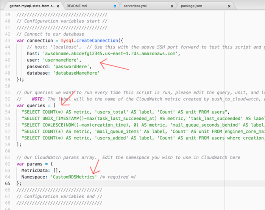Click line number 53 in gutter
The height and width of the screenshot is (210, 265).
click(8, 106)
